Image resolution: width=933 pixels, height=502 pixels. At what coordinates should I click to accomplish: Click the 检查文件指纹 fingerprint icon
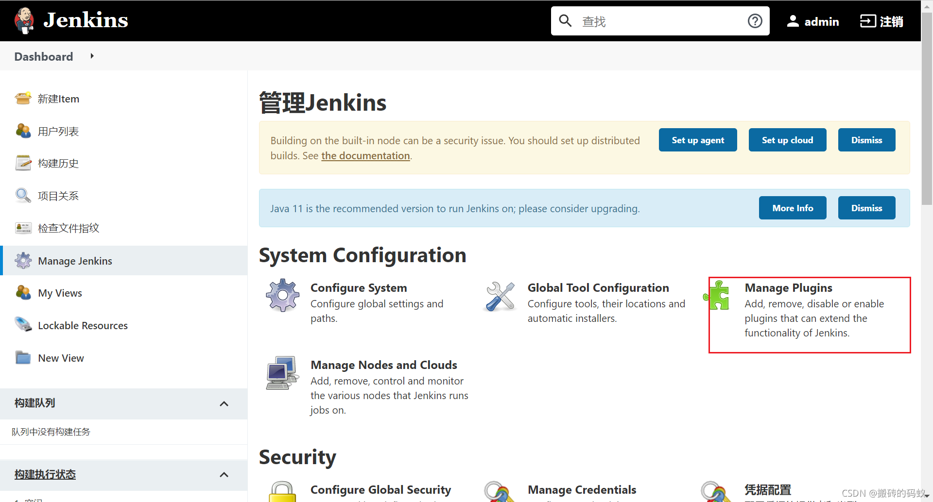(23, 228)
